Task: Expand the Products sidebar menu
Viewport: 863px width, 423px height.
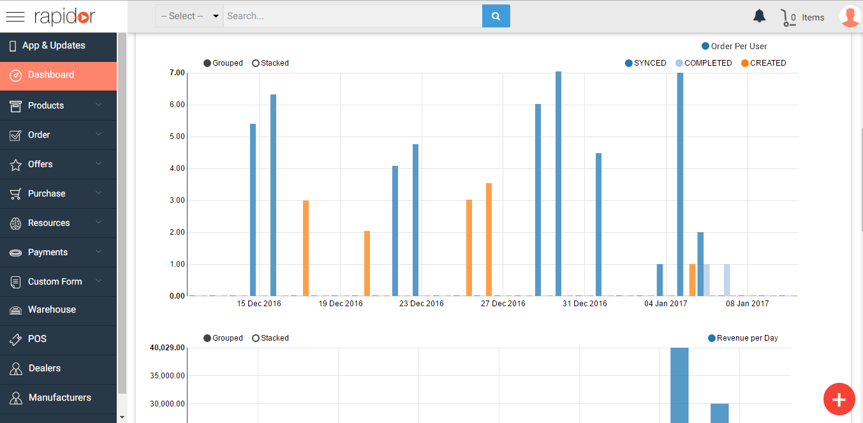Action: pyautogui.click(x=59, y=105)
